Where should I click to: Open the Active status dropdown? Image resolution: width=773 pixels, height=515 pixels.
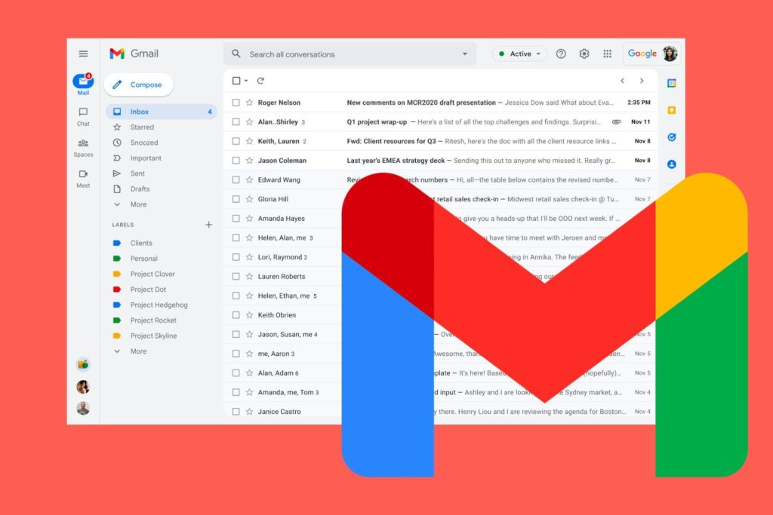pyautogui.click(x=519, y=54)
